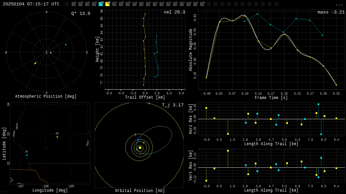Toggle the cyan station 05 box
This screenshot has height=194, width=346.
(101, 4)
